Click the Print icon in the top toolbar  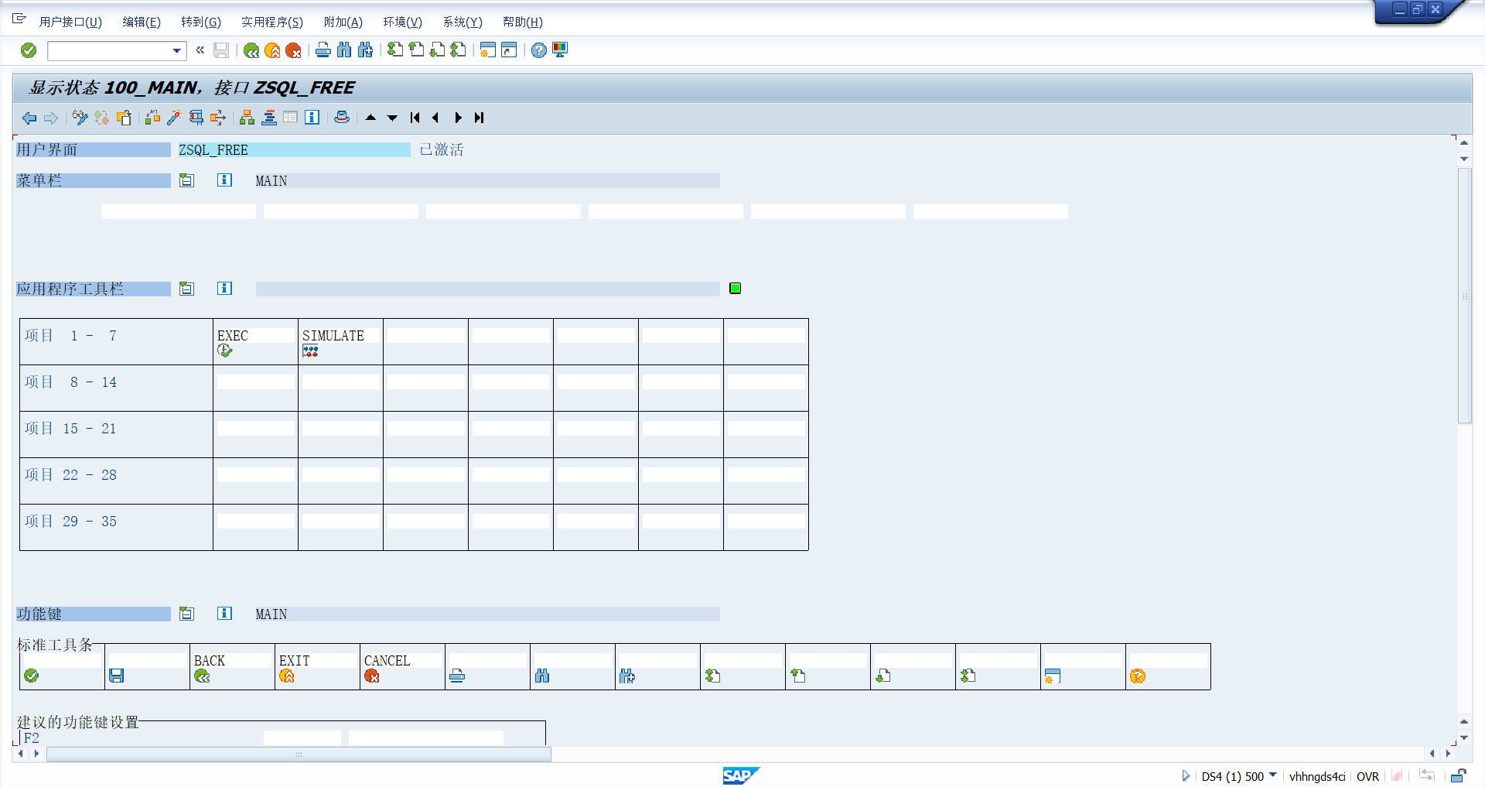click(323, 50)
